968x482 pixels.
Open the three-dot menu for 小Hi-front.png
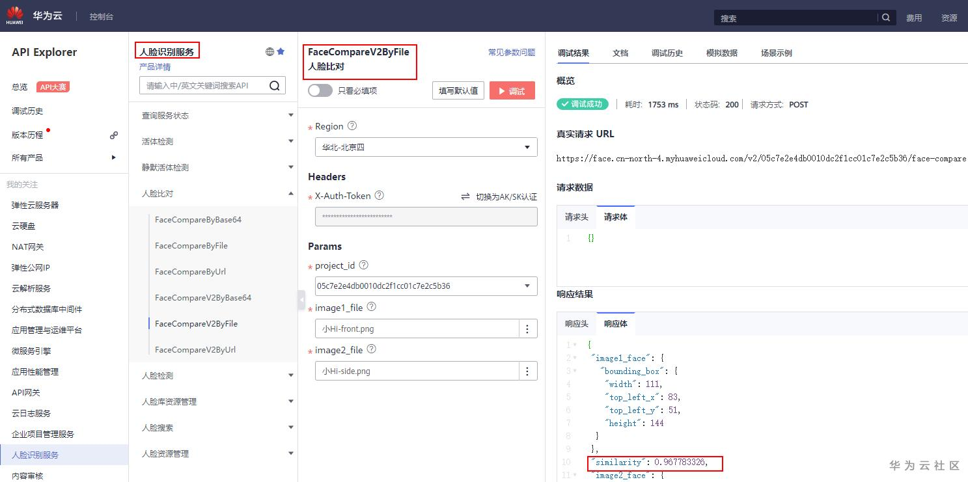click(528, 328)
